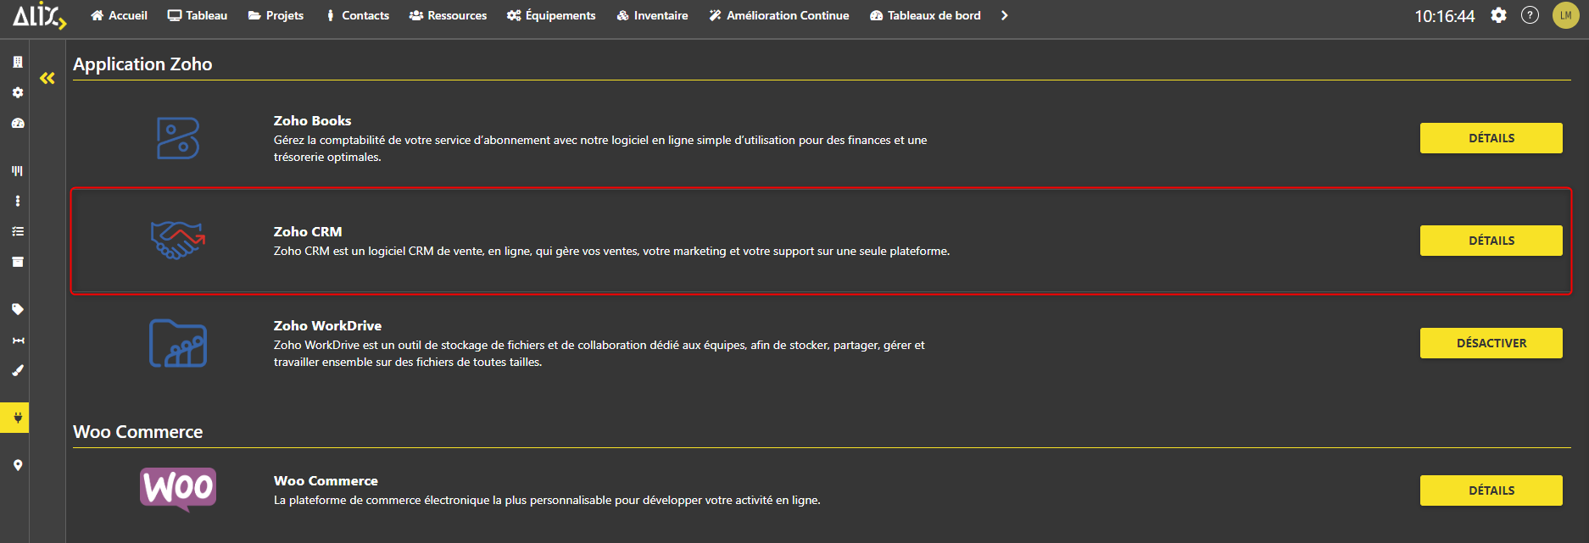Open Détails for Zoho Books
Screen dimensions: 1589x543
(x=1491, y=138)
